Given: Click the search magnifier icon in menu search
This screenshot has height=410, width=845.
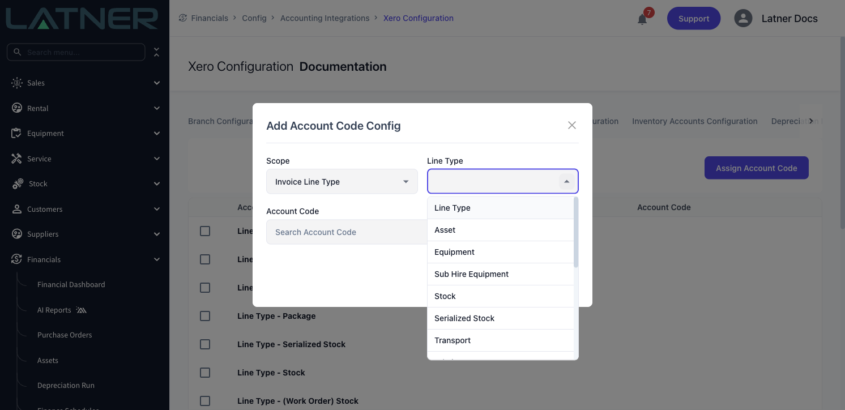Looking at the screenshot, I should coord(18,52).
